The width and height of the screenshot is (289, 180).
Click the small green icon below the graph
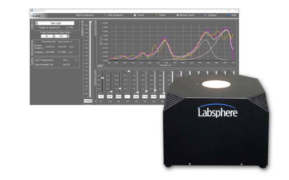[106, 66]
